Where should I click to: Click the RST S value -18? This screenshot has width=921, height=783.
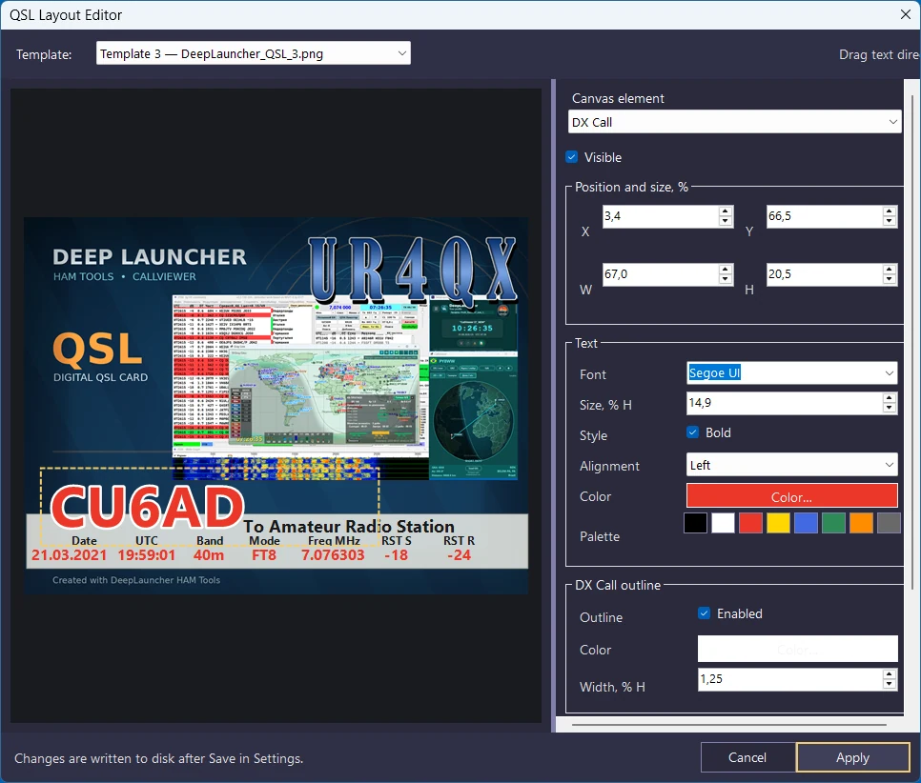397,555
